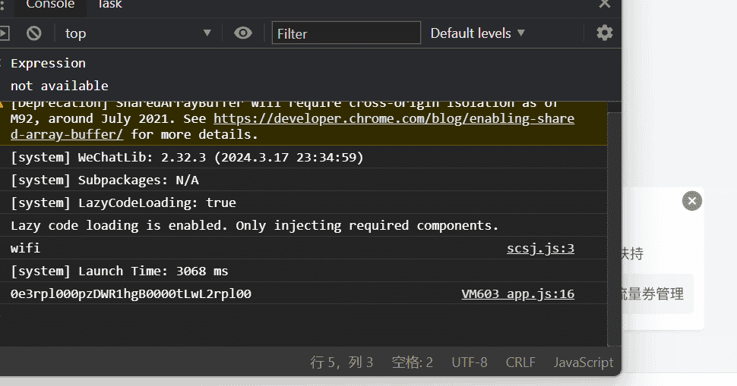The image size is (737, 386).
Task: Expand the Default levels dropdown
Action: click(477, 33)
